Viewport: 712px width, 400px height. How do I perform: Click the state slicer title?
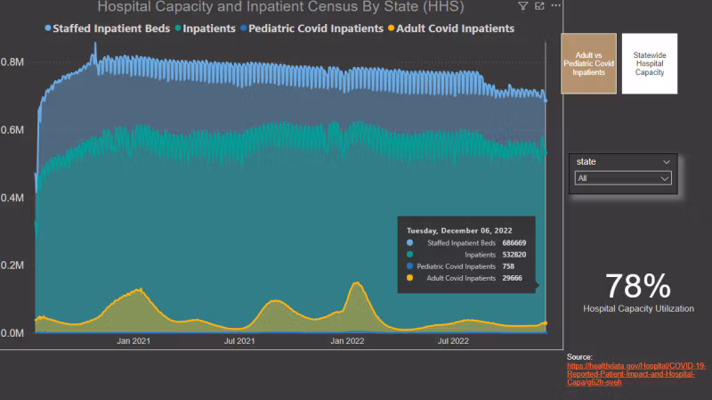(x=587, y=161)
